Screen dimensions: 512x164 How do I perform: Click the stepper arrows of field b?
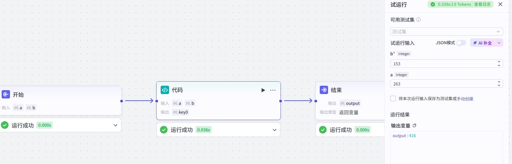tap(499, 64)
